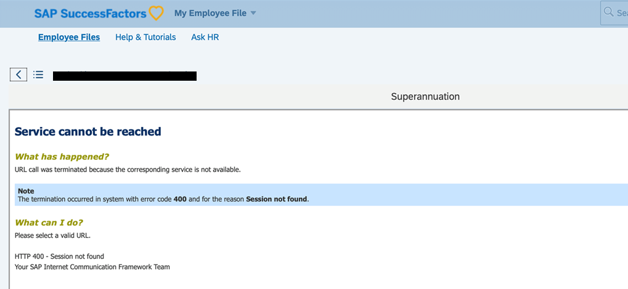Screen dimensions: 628x289
Task: Select the redacted employee name bar
Action: click(x=124, y=76)
